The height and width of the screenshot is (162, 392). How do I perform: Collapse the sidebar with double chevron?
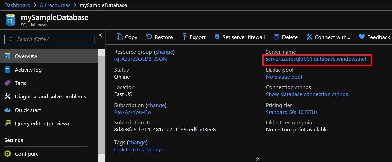pyautogui.click(x=100, y=35)
